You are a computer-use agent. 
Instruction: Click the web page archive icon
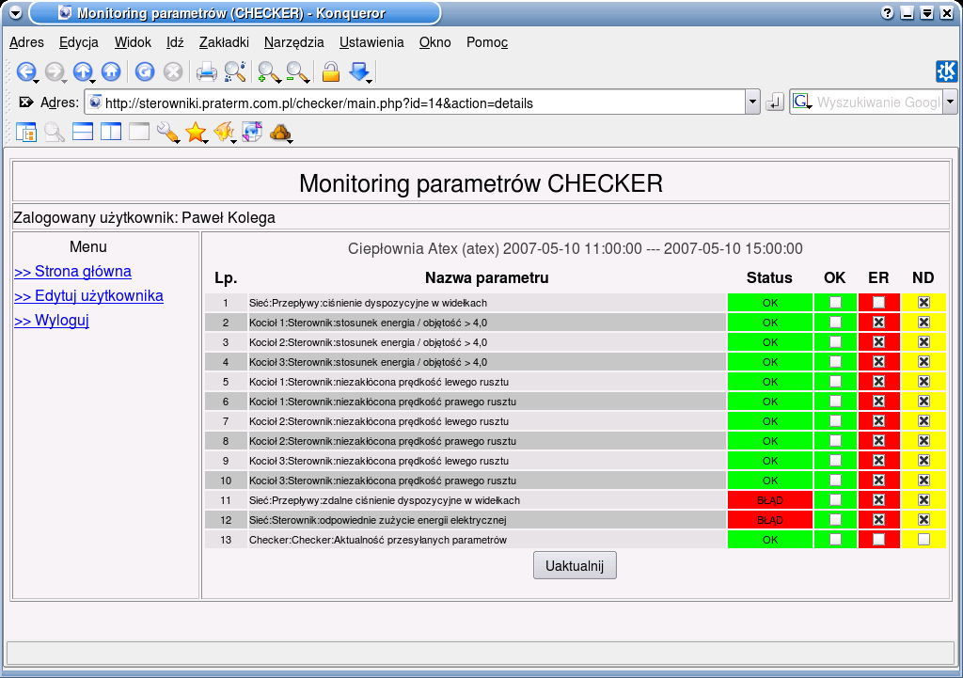252,132
